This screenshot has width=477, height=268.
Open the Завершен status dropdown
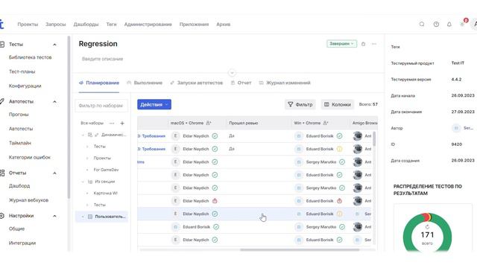341,44
